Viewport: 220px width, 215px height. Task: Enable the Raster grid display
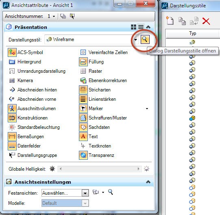tap(83, 71)
